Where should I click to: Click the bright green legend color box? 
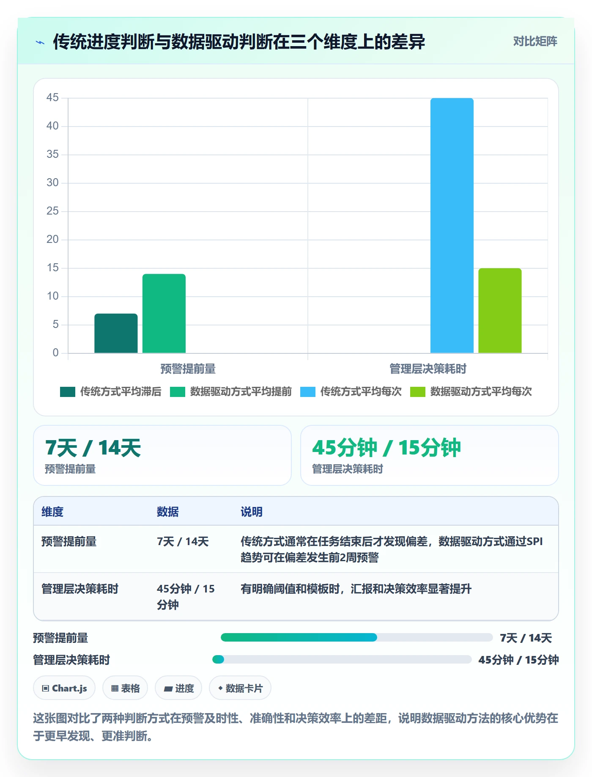coord(178,392)
